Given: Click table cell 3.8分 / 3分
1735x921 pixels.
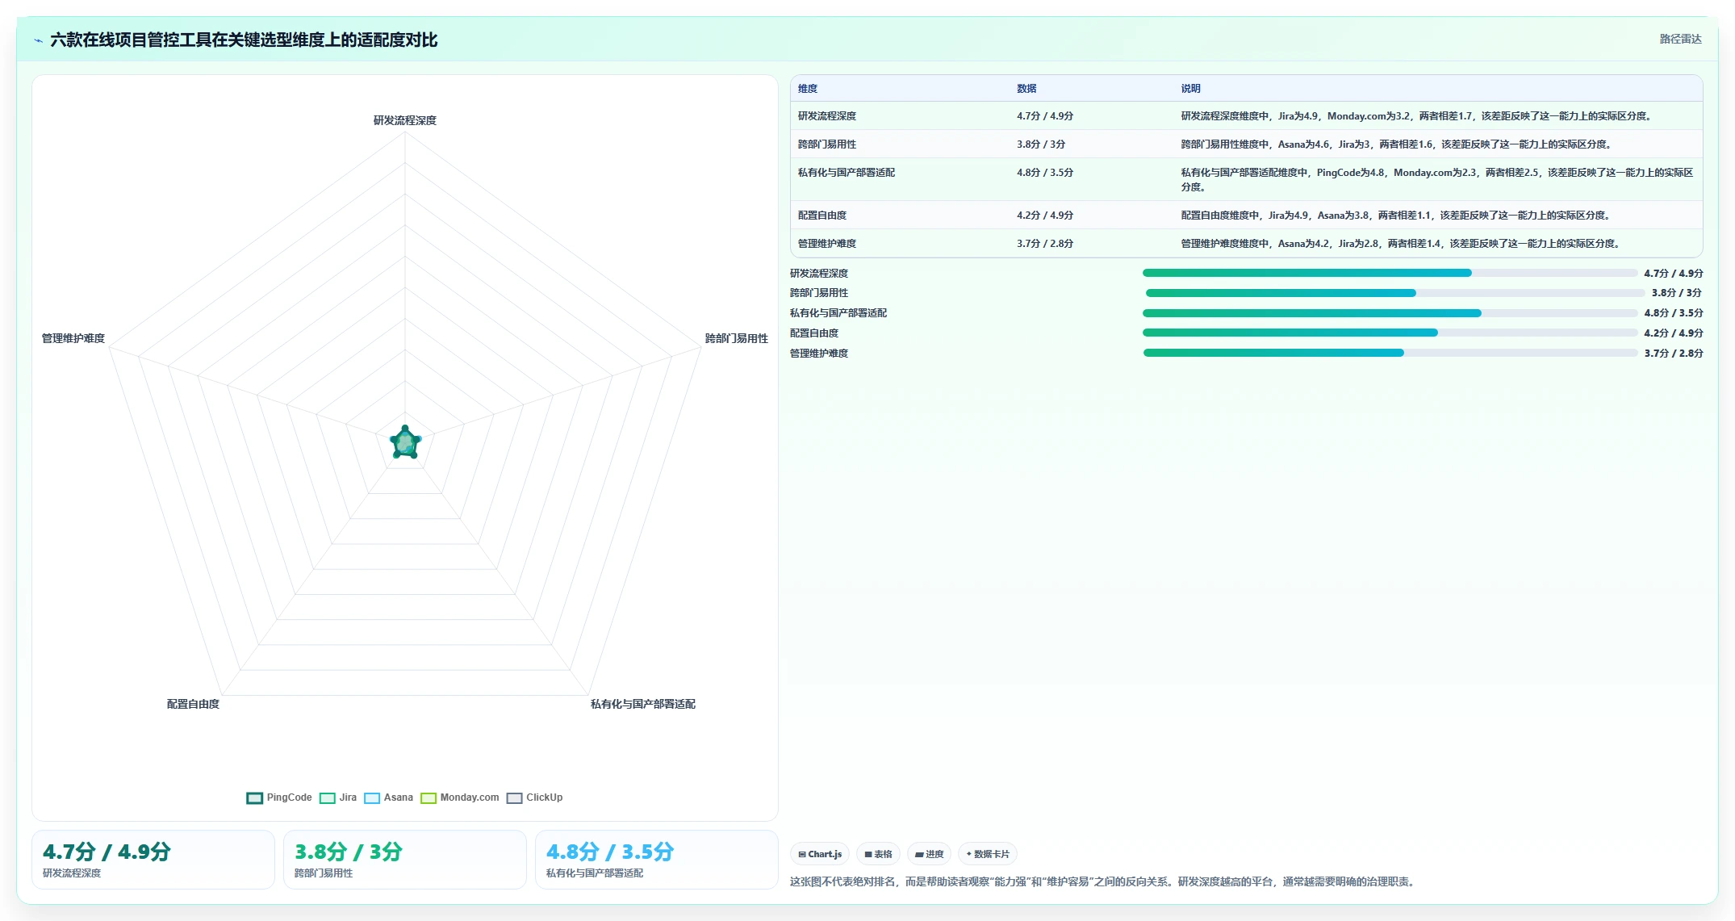Looking at the screenshot, I should (1040, 144).
